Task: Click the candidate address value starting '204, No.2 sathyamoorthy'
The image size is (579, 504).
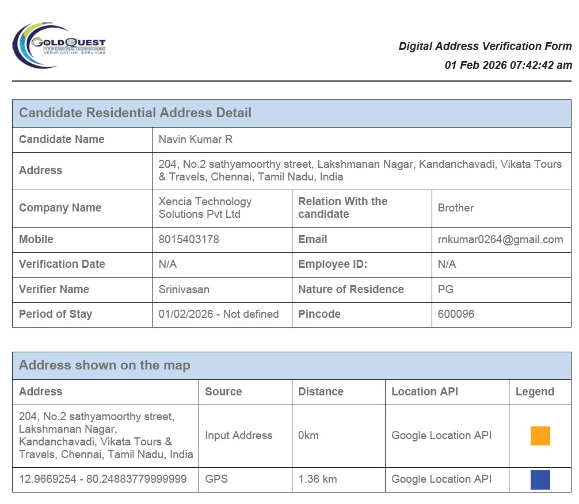Action: point(360,170)
